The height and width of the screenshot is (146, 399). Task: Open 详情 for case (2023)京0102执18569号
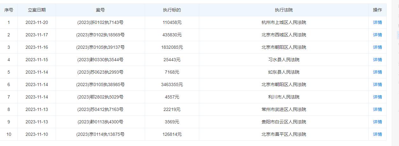[x=377, y=35]
